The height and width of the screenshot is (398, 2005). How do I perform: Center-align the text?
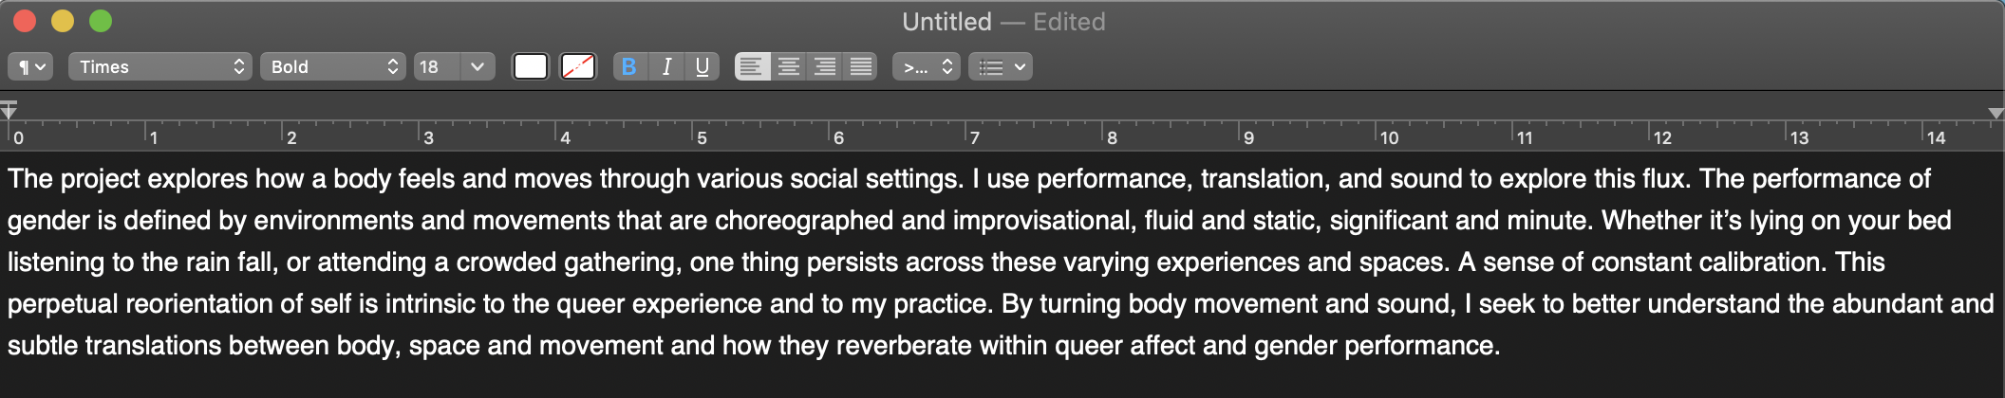(789, 66)
